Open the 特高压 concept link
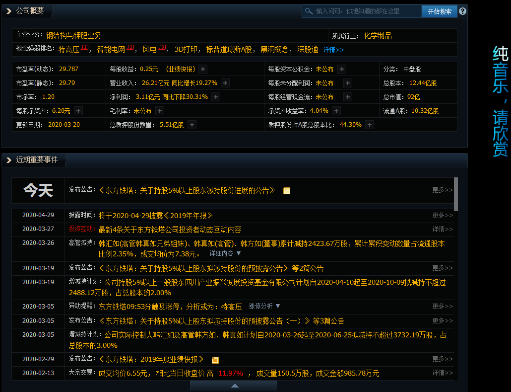 click(x=69, y=49)
